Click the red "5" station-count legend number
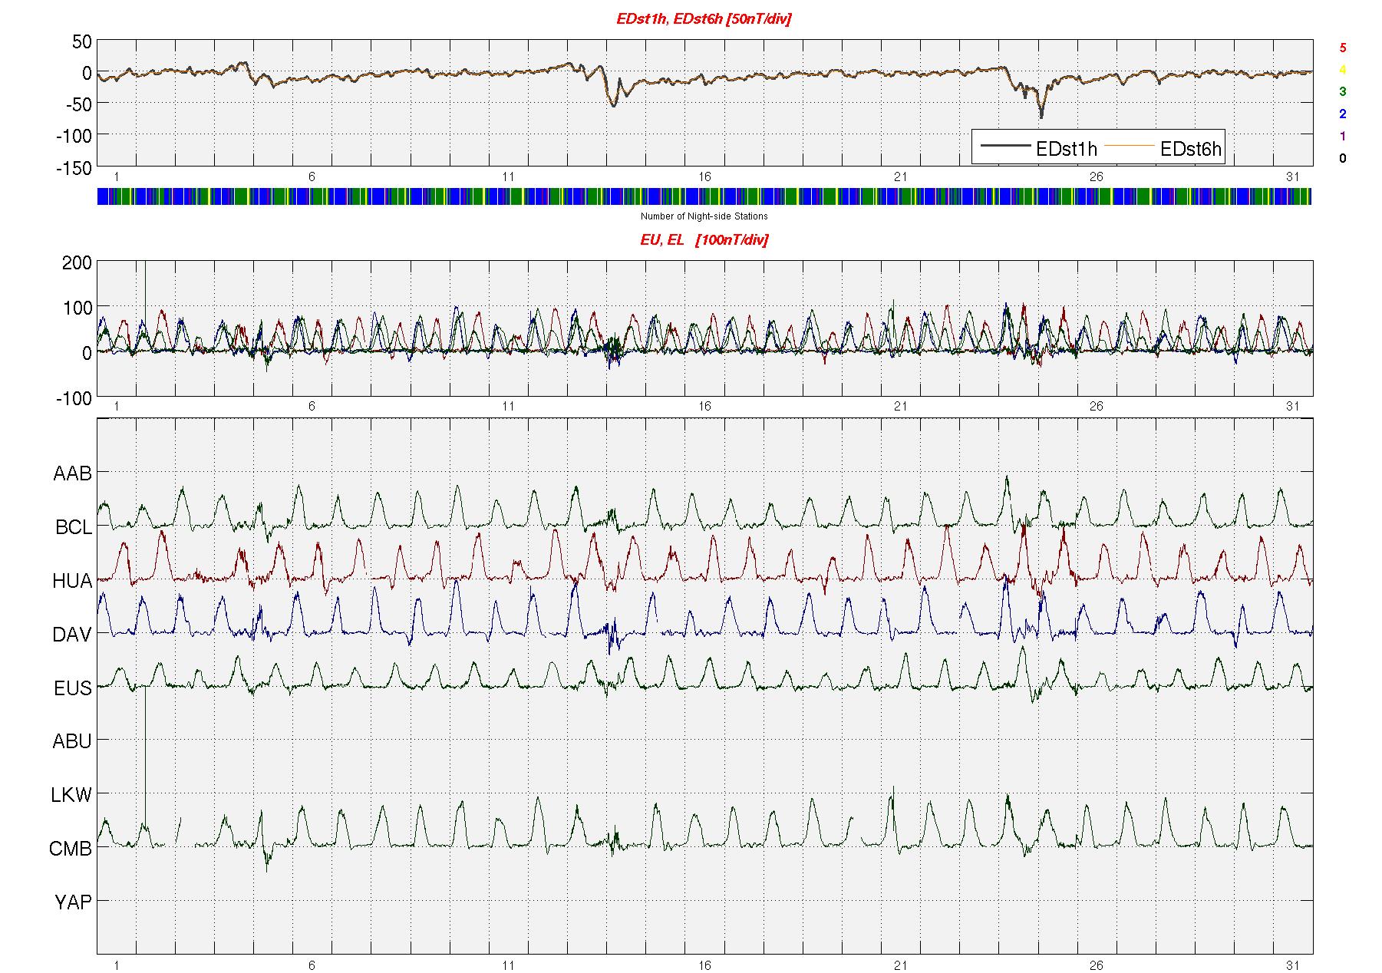The height and width of the screenshot is (973, 1382). coord(1342,48)
